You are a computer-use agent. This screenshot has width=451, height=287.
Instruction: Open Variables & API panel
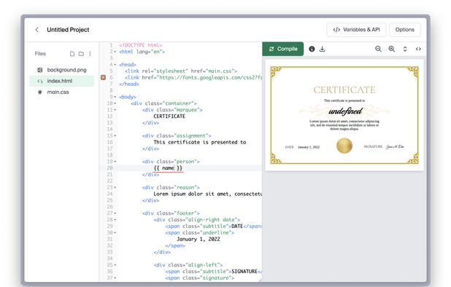356,30
